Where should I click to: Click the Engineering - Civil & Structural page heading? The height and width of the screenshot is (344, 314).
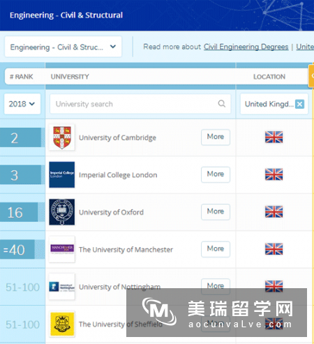(66, 15)
